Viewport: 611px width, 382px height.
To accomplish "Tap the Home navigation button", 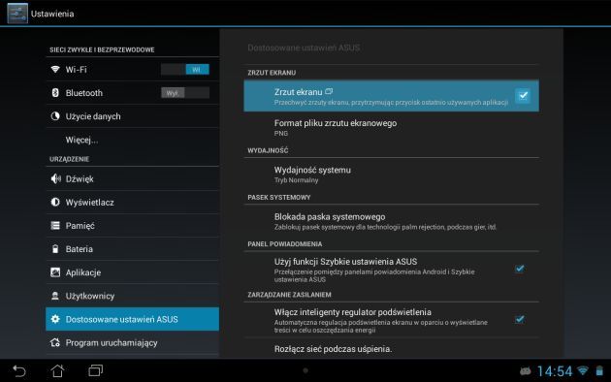I will [x=57, y=370].
